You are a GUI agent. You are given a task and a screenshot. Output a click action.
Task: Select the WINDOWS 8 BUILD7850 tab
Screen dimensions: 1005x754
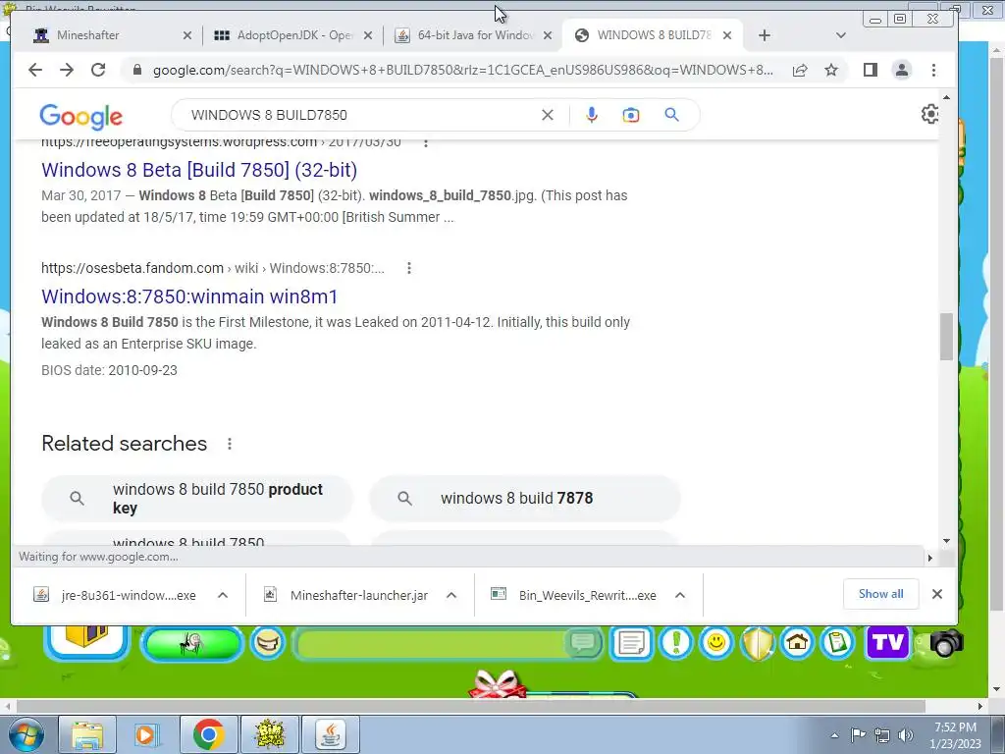tap(653, 35)
